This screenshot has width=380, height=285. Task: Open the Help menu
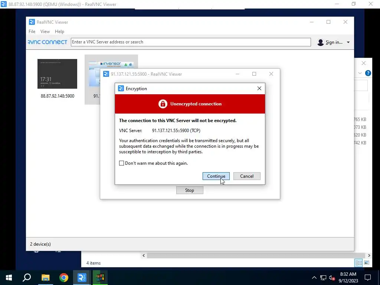[x=59, y=32]
